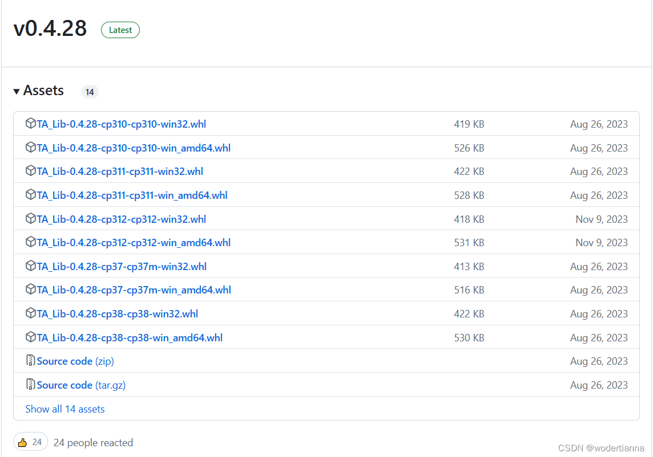
Task: Download the cp37-cp37m-win32 wheel file
Action: (122, 266)
